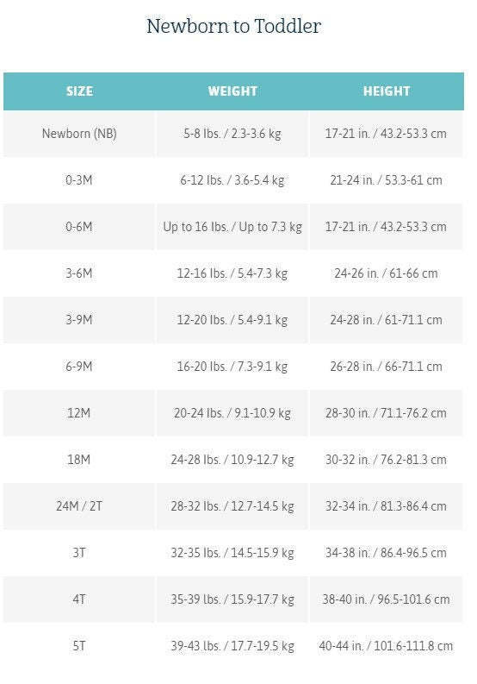This screenshot has width=477, height=684.
Task: Click the Newborn (NB) size cell
Action: (x=79, y=134)
